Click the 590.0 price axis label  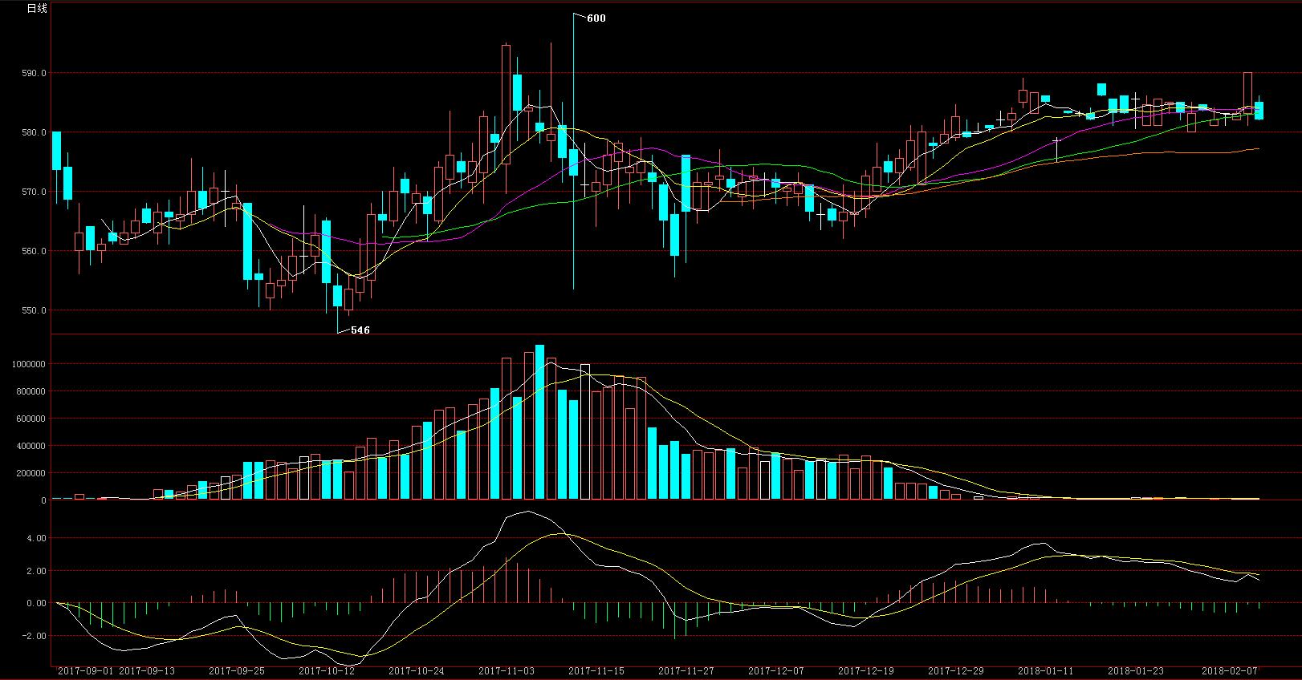point(35,73)
